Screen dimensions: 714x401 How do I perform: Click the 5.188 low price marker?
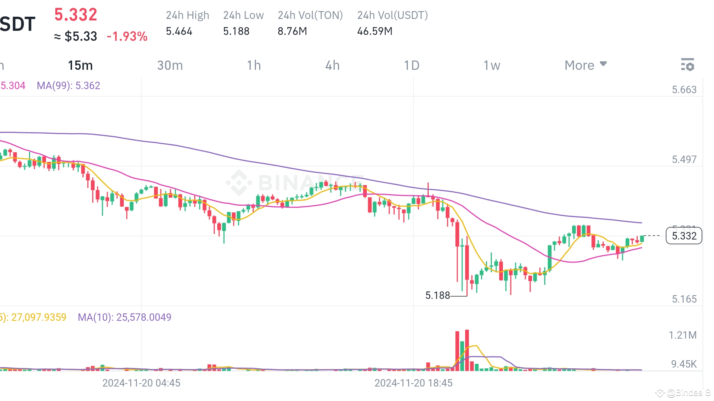pyautogui.click(x=437, y=295)
